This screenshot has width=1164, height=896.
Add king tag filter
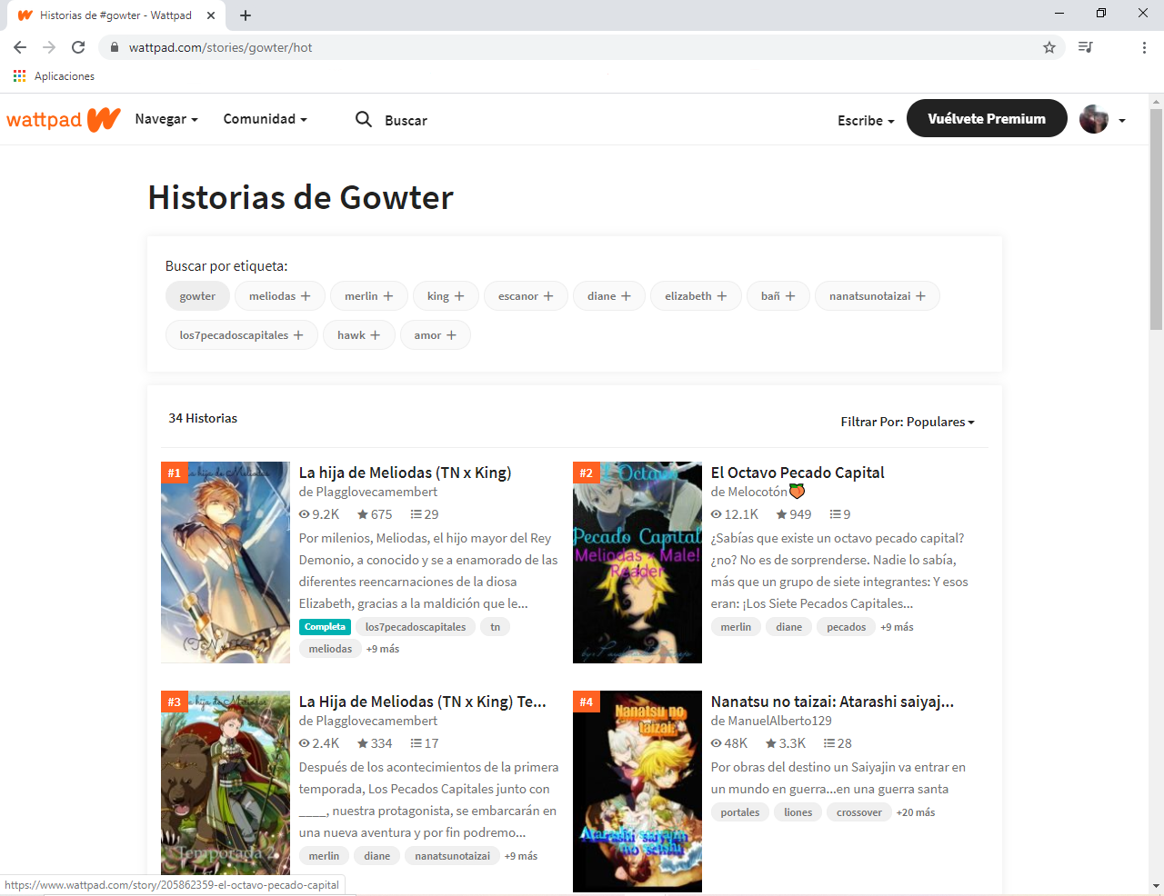tap(446, 296)
